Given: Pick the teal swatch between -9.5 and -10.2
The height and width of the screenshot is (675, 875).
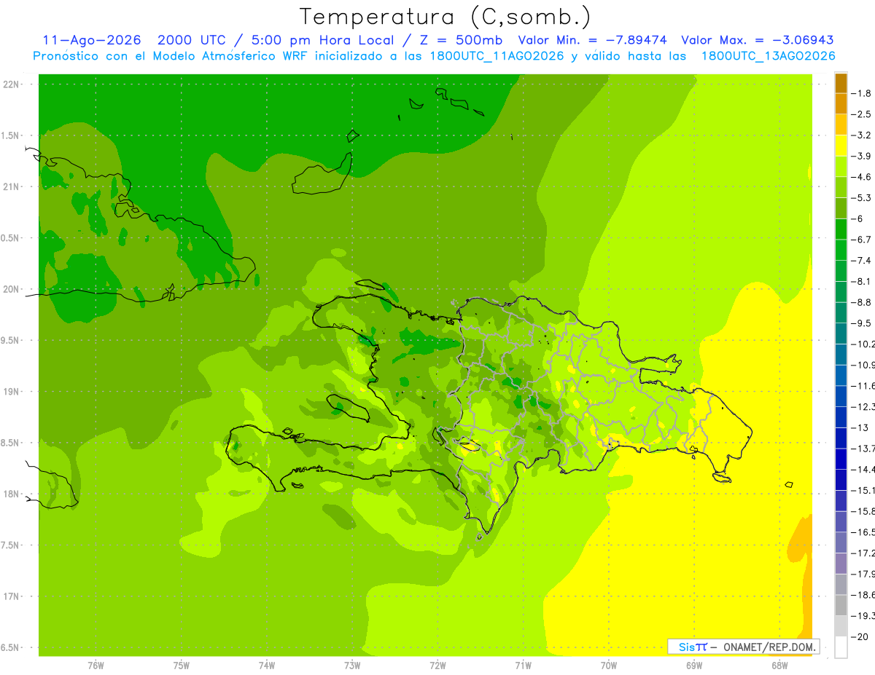Looking at the screenshot, I should pos(841,333).
